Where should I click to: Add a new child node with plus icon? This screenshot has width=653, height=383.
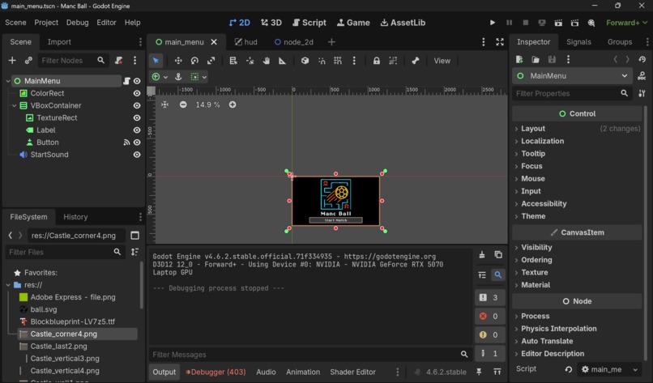pyautogui.click(x=12, y=61)
